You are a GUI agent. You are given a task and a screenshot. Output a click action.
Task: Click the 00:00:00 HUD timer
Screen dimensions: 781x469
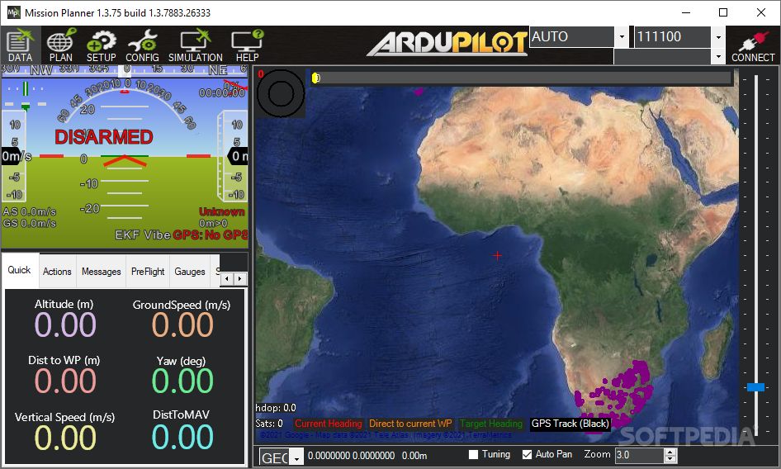[x=222, y=93]
